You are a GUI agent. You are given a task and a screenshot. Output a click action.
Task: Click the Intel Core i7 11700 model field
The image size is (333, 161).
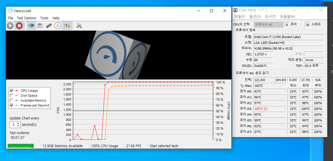289,37
